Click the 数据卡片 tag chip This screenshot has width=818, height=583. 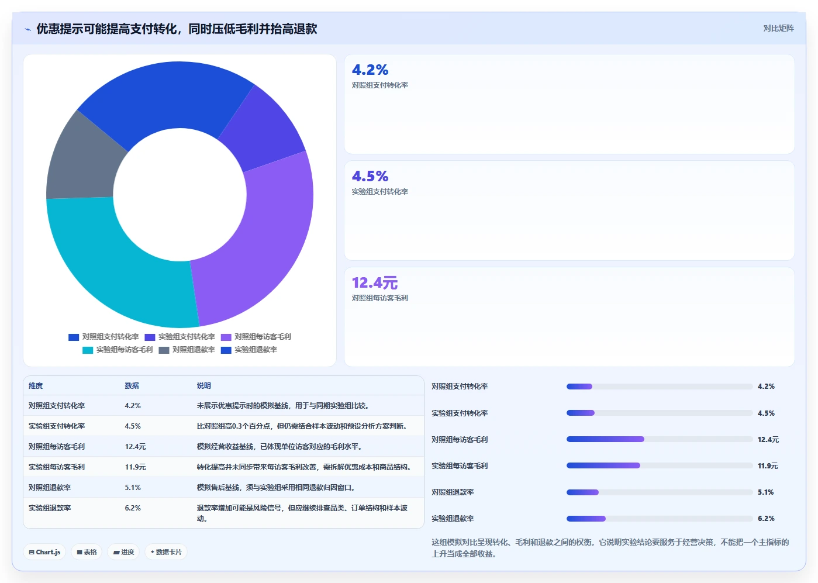pyautogui.click(x=166, y=552)
